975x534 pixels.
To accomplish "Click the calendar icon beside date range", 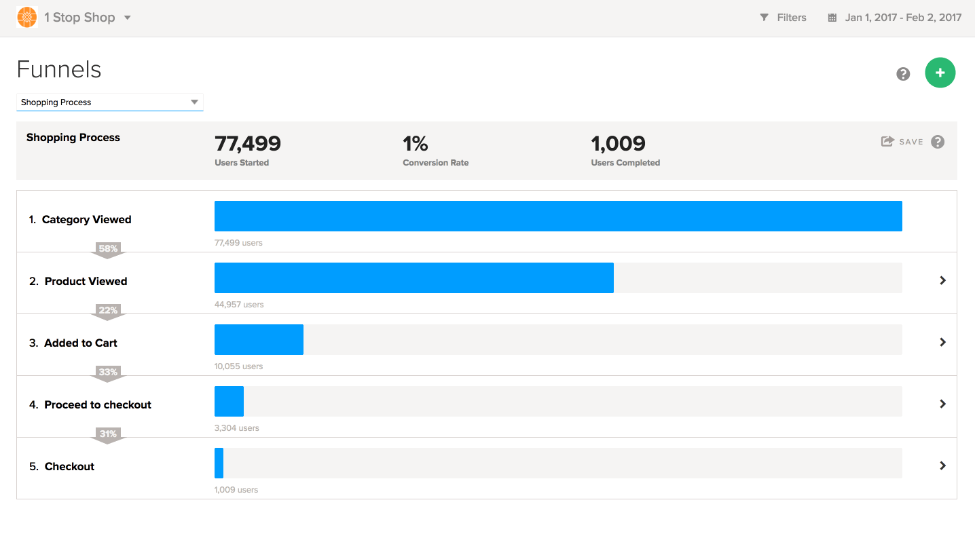I will pos(832,18).
